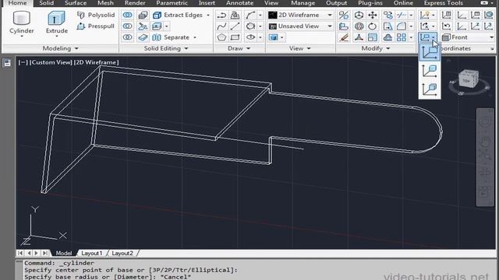The image size is (499, 280).
Task: Click the Intersect solid icon
Action: [x=128, y=37]
